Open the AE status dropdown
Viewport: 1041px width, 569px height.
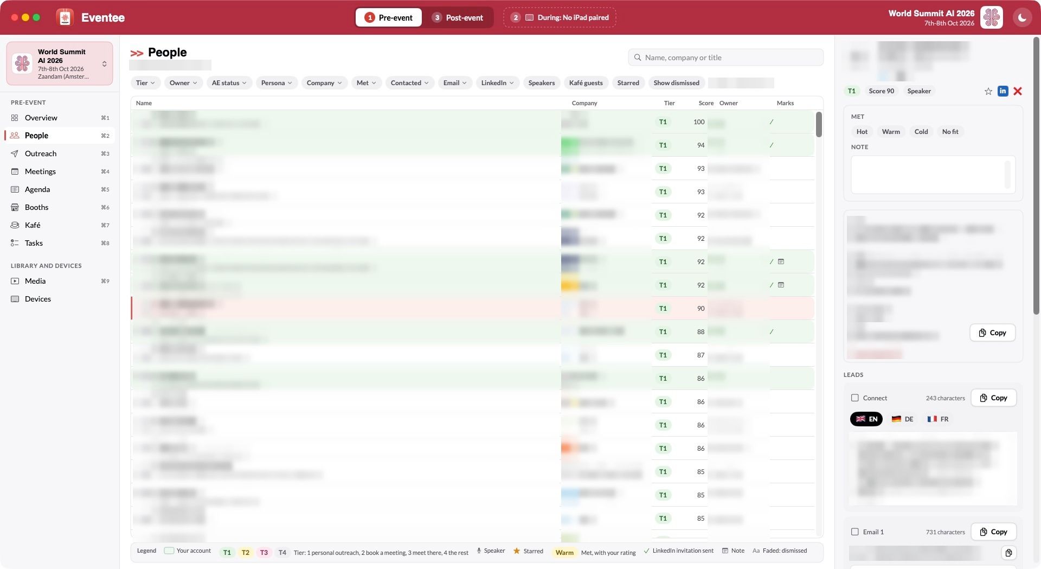click(x=229, y=83)
